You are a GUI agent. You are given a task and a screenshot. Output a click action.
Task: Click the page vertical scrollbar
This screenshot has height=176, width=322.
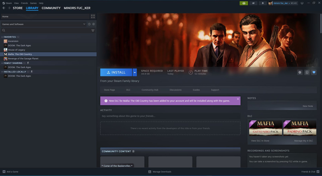click(x=321, y=23)
